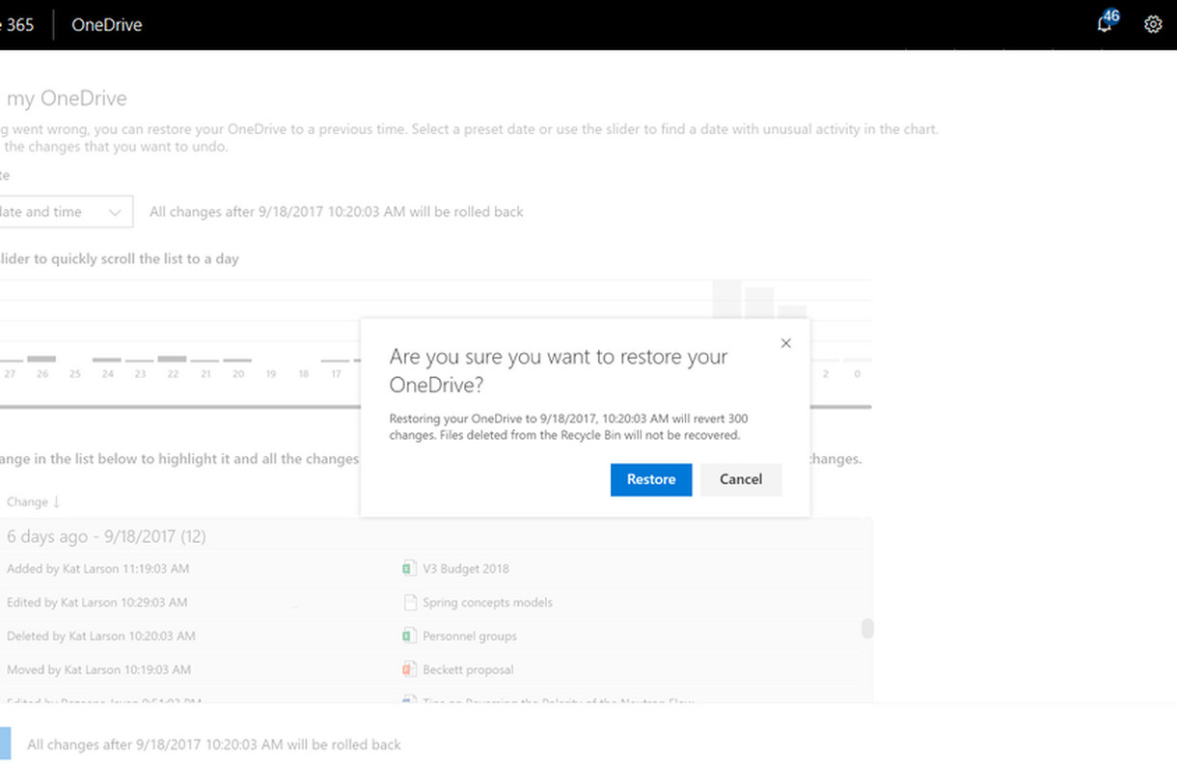The image size is (1177, 784).
Task: Click the Moved by Kat Larson list row
Action: 100,669
